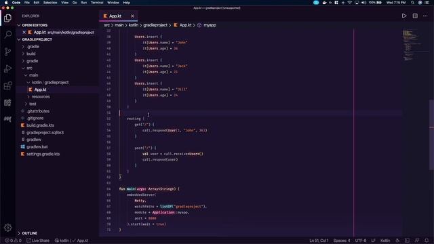This screenshot has height=244, width=434.
Task: Click the kotlin breadcrumb
Action: (x=133, y=25)
